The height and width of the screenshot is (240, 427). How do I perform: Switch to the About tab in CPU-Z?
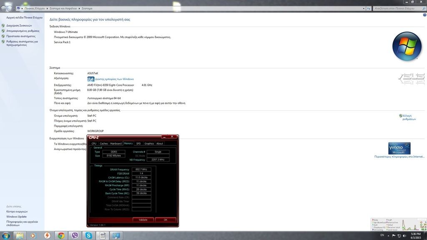(160, 143)
